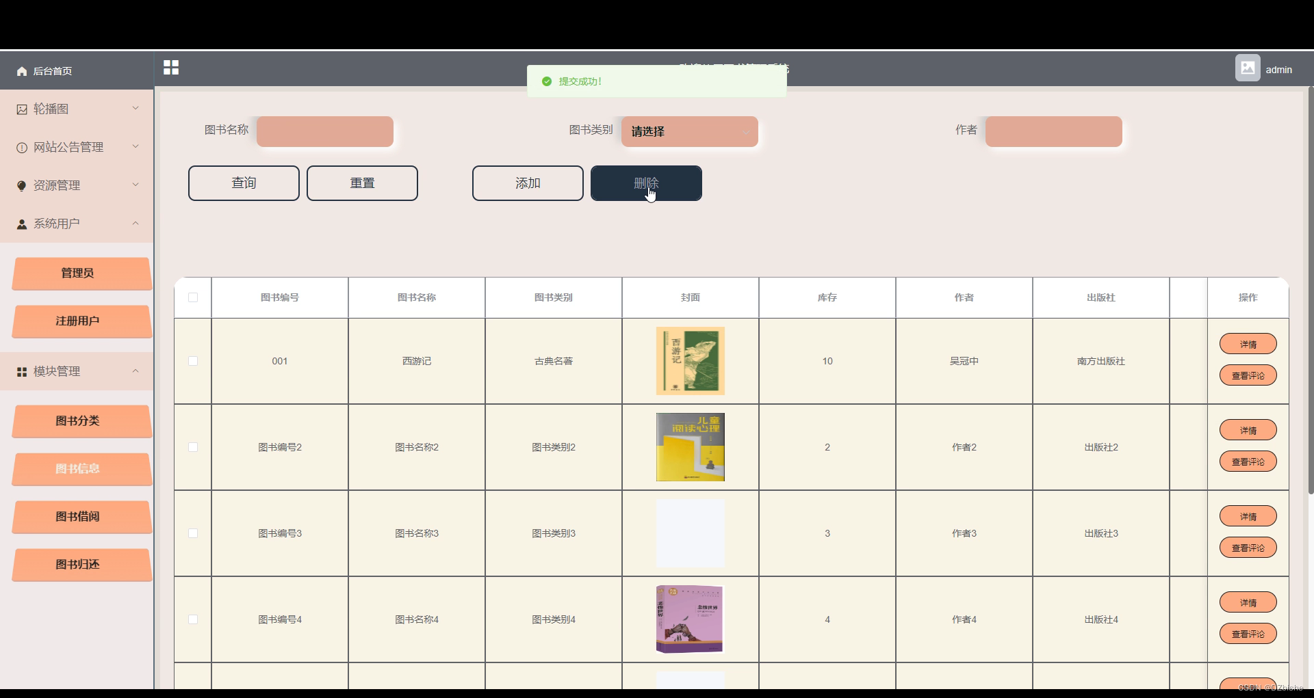Check the checkbox for 图书编号3 row
The width and height of the screenshot is (1314, 698).
point(194,533)
